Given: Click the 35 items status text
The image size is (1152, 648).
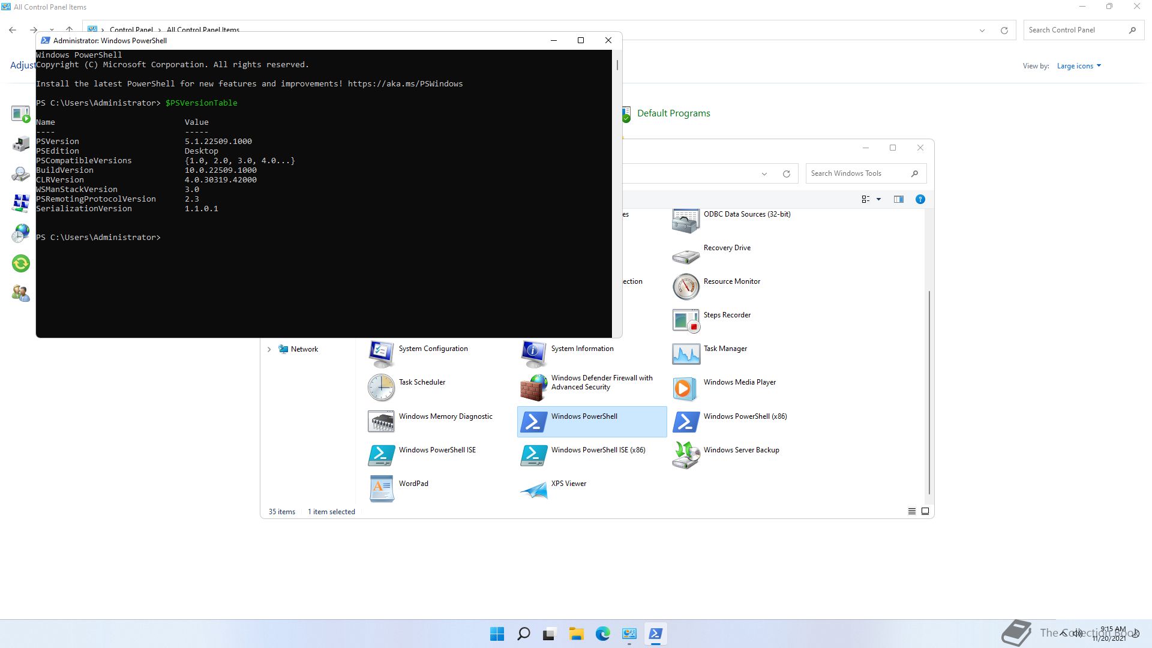Looking at the screenshot, I should (281, 512).
